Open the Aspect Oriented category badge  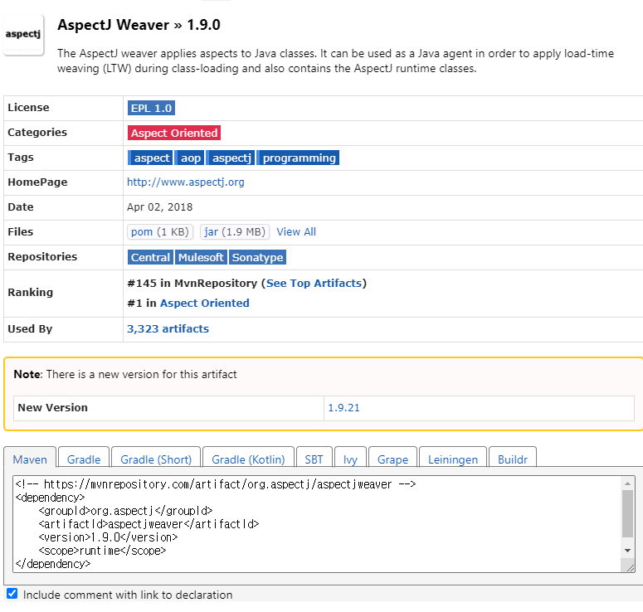tap(174, 133)
